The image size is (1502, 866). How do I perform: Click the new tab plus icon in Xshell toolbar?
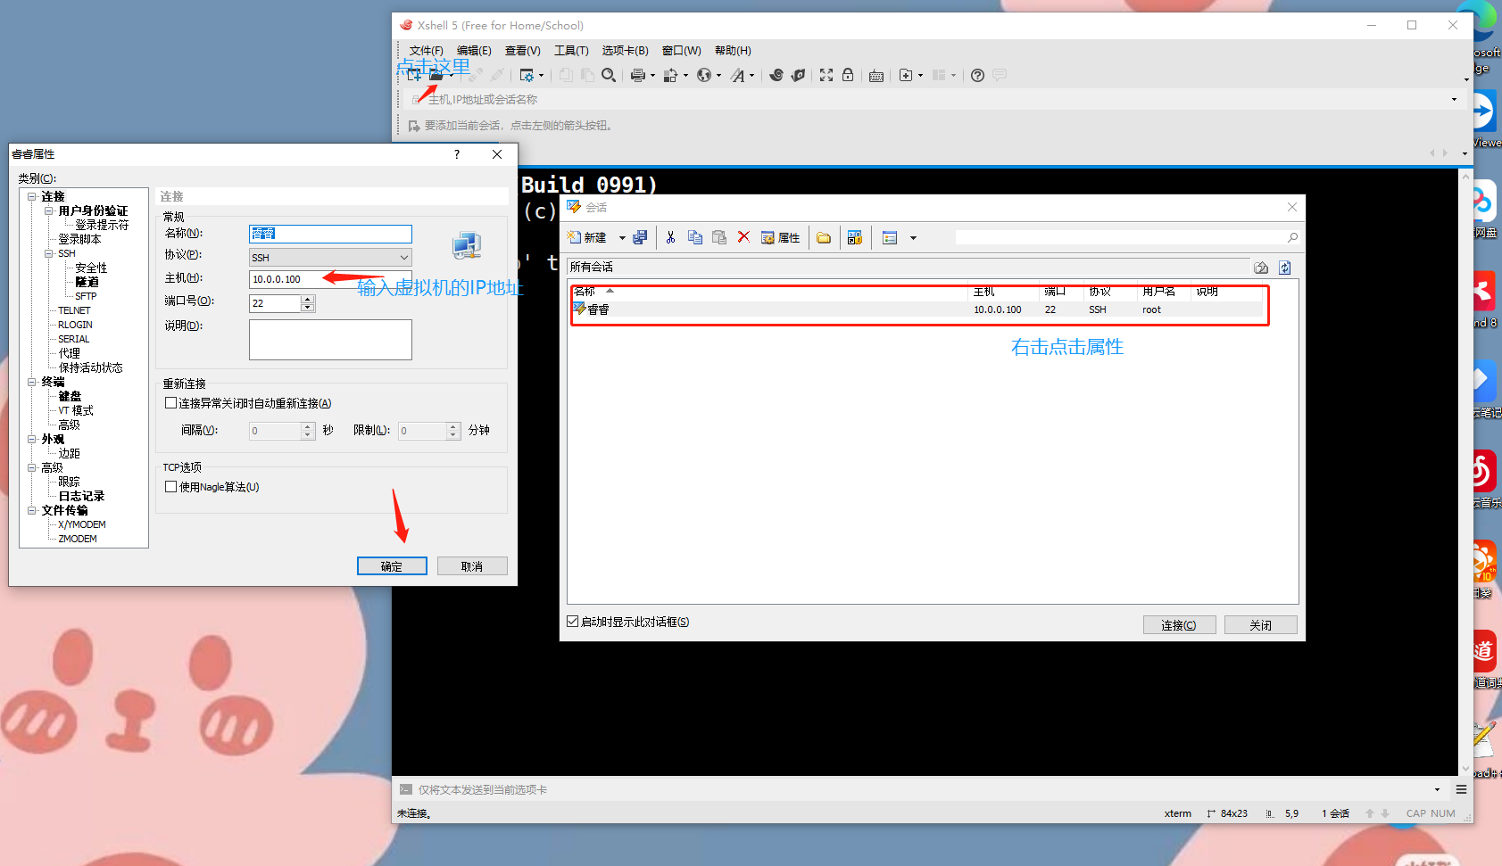906,76
